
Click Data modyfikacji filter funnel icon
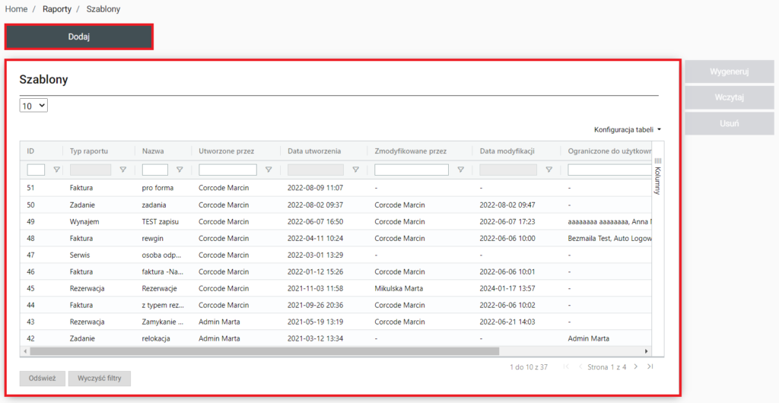click(x=548, y=170)
